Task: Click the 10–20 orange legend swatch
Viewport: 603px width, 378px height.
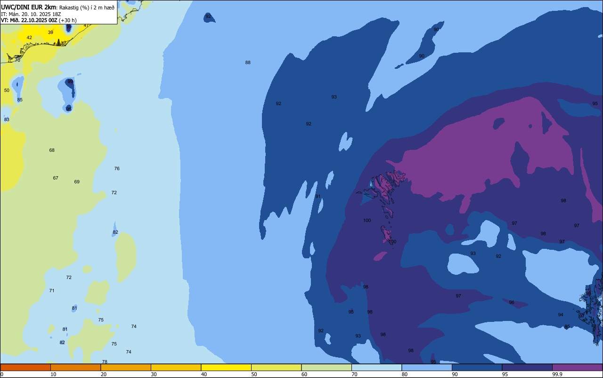Action: click(x=75, y=367)
